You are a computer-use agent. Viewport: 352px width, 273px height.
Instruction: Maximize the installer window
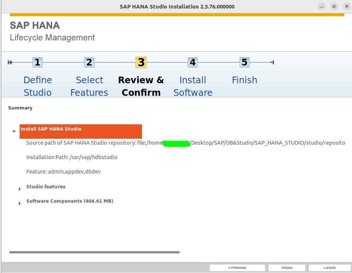[334, 7]
